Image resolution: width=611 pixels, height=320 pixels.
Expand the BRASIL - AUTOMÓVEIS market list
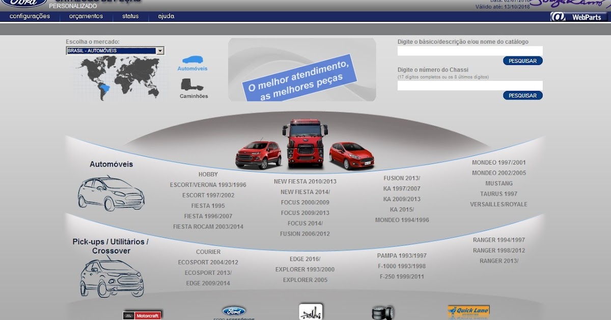161,50
